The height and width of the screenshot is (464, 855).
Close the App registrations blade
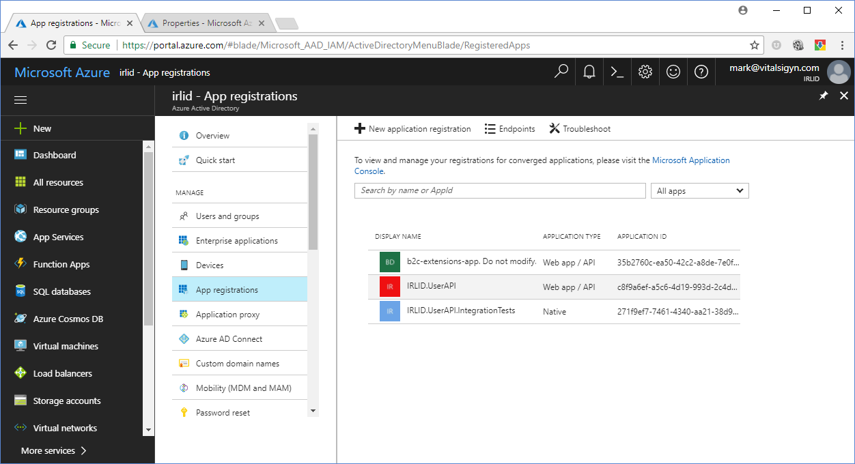[844, 96]
